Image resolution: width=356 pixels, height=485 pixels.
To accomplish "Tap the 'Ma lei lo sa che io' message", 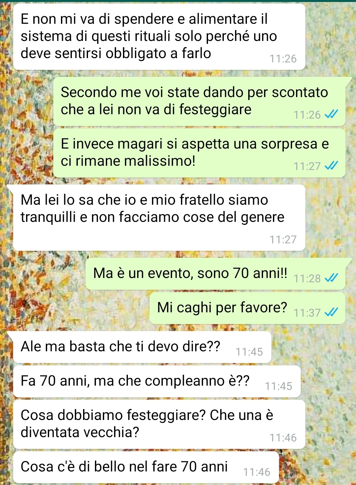I will coord(159,218).
